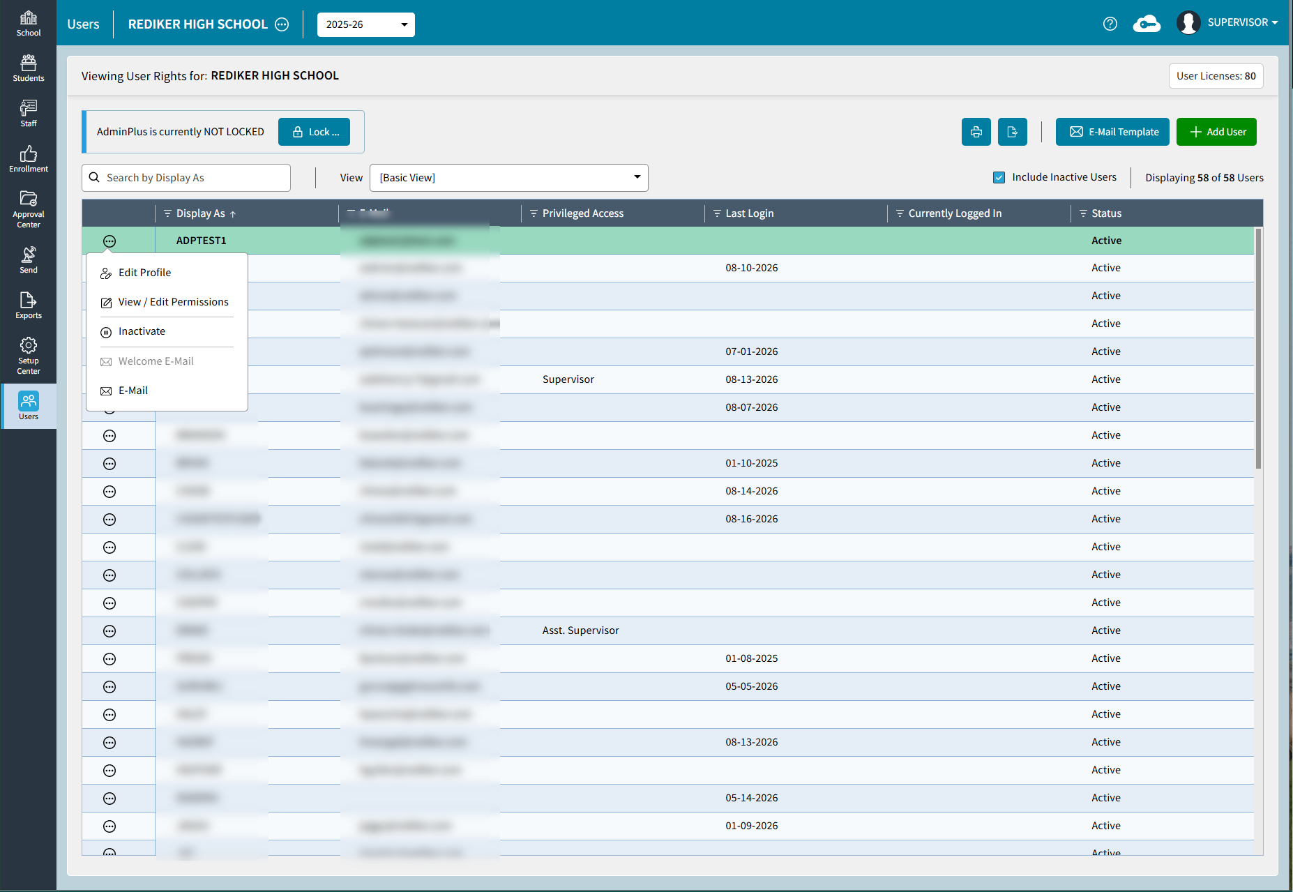Filter the Status column
The width and height of the screenshot is (1293, 892).
tap(1083, 213)
